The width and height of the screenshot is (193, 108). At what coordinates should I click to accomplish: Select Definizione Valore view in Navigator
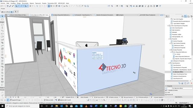click(x=179, y=46)
